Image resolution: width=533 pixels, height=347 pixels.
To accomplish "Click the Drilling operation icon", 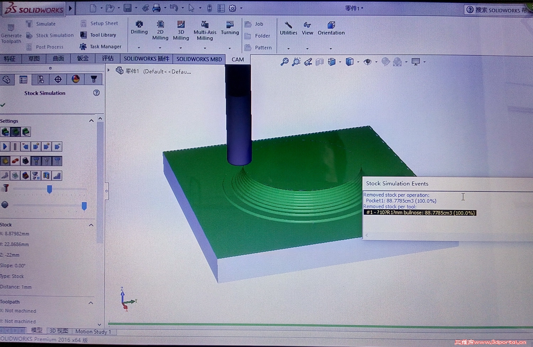I will [139, 24].
